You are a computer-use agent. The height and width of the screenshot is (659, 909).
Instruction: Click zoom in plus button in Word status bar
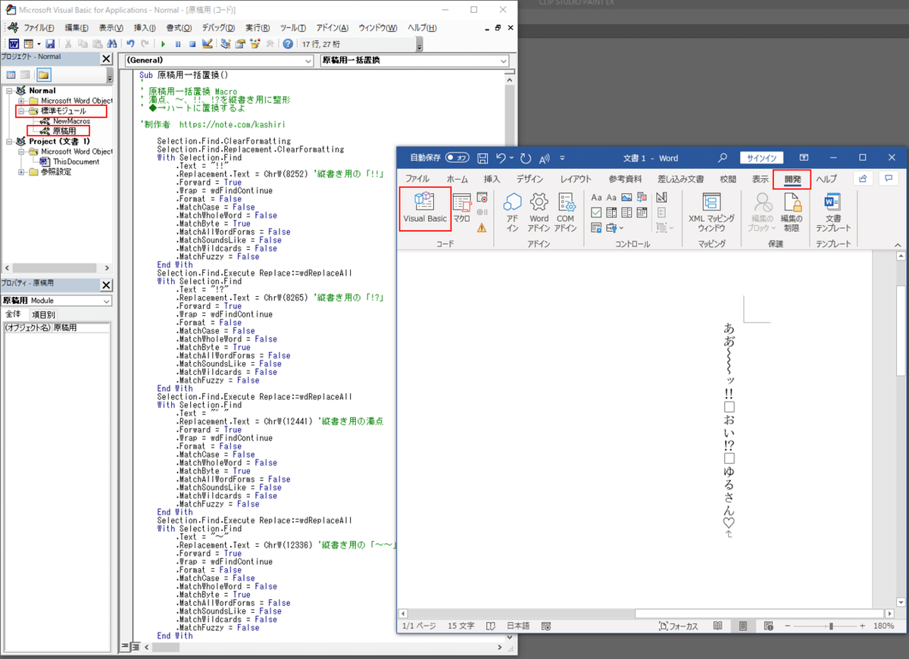click(862, 626)
